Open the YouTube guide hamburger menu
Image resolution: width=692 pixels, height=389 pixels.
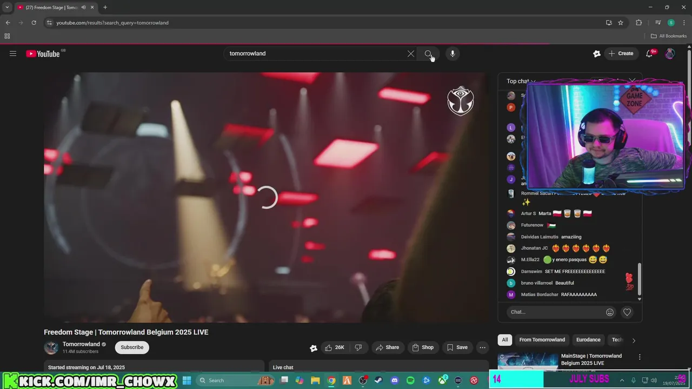pos(13,53)
